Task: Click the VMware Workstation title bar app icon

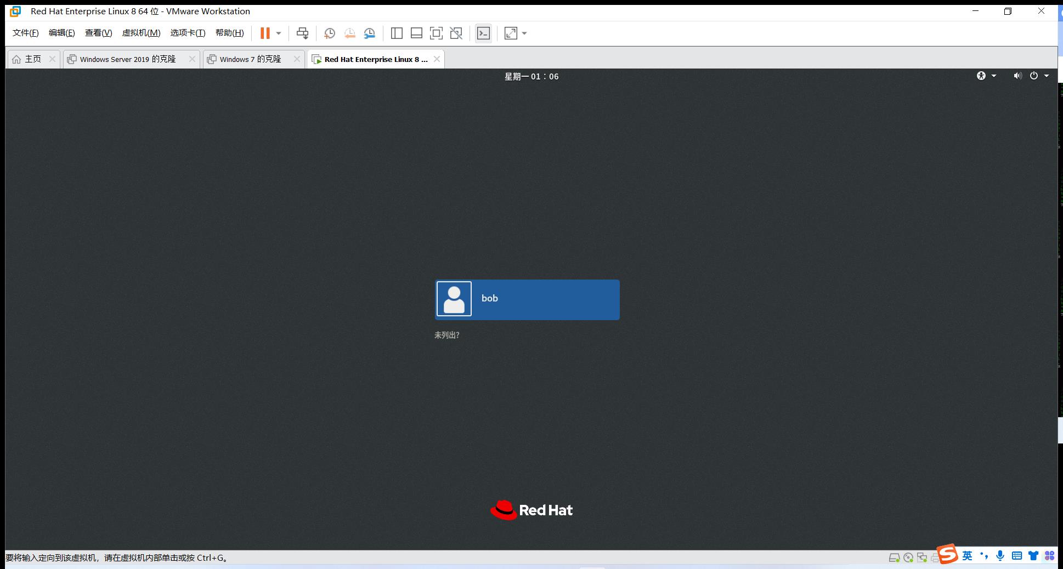Action: tap(15, 11)
